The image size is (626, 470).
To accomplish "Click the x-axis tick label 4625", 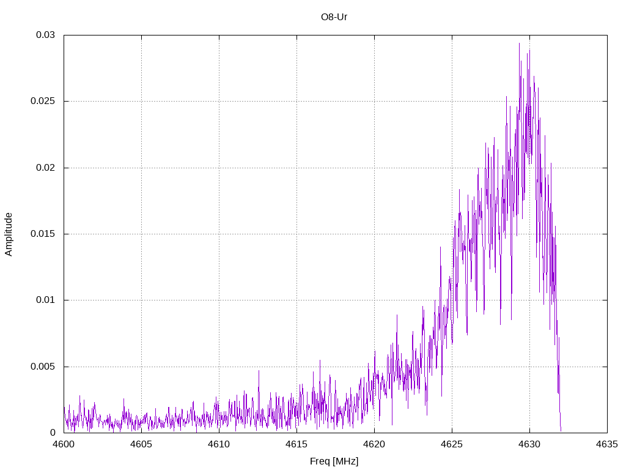I will (x=452, y=444).
